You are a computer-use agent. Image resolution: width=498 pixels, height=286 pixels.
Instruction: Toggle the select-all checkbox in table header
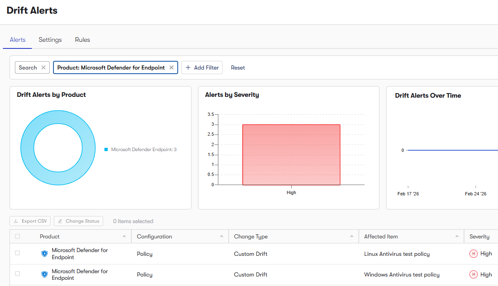click(x=17, y=236)
